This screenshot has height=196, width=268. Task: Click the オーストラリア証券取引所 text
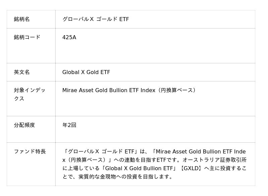click(214, 160)
